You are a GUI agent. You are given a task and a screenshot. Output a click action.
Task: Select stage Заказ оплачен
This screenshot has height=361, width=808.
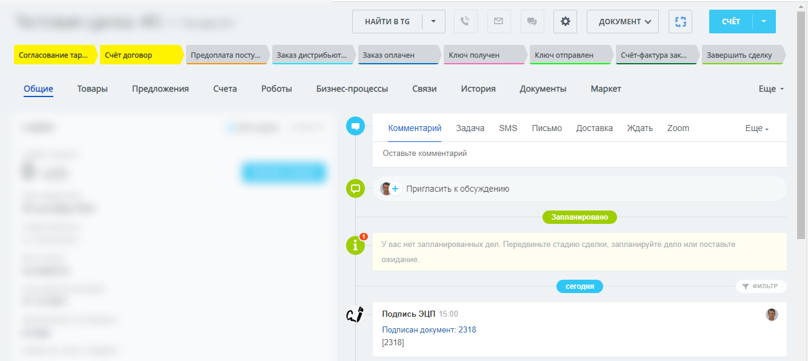(x=400, y=55)
